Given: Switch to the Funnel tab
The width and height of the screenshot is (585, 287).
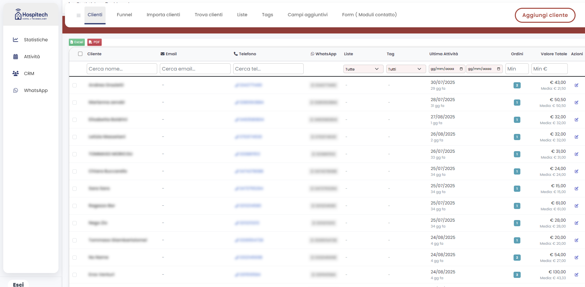Looking at the screenshot, I should point(124,15).
